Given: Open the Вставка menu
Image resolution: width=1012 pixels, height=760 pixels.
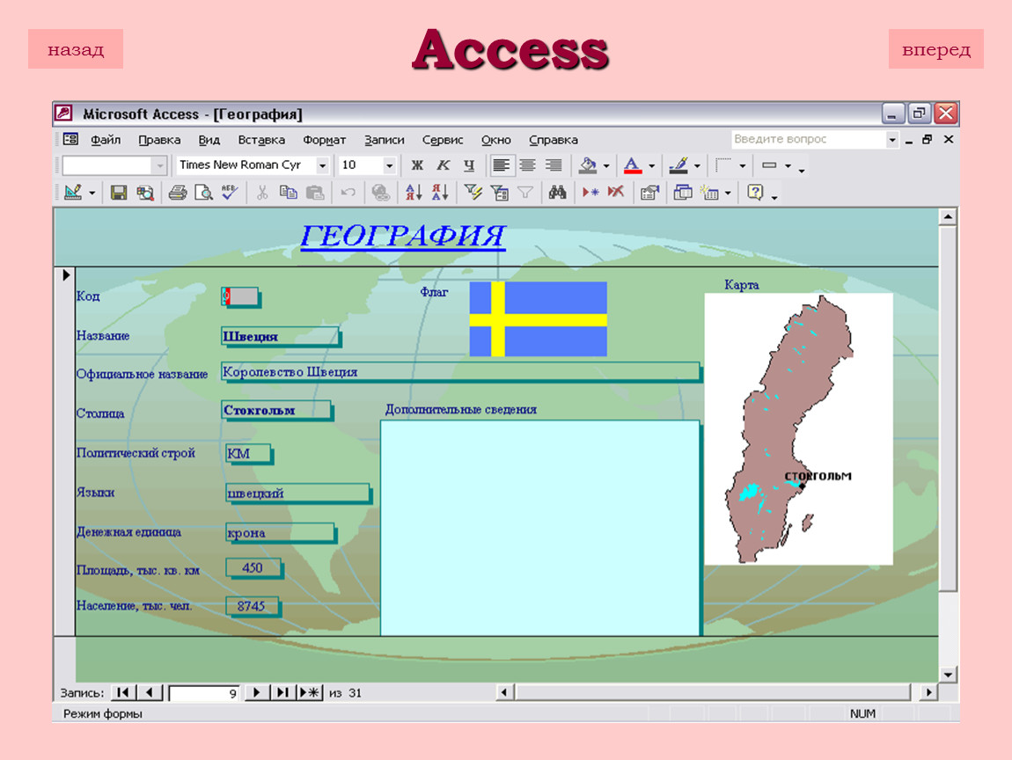Looking at the screenshot, I should (x=261, y=140).
